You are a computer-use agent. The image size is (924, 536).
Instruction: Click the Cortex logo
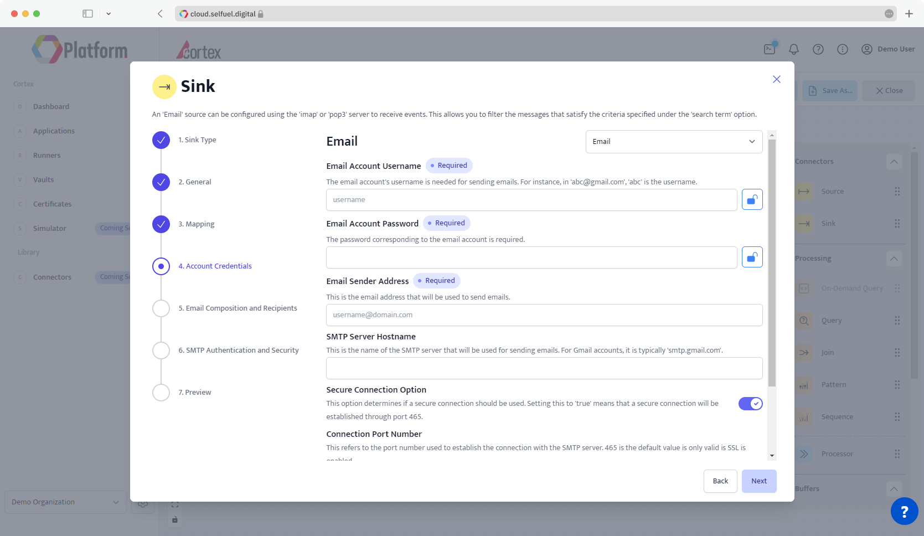point(199,50)
